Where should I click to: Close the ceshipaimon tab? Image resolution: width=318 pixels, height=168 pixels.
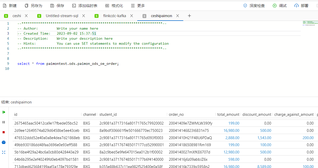click(x=177, y=16)
